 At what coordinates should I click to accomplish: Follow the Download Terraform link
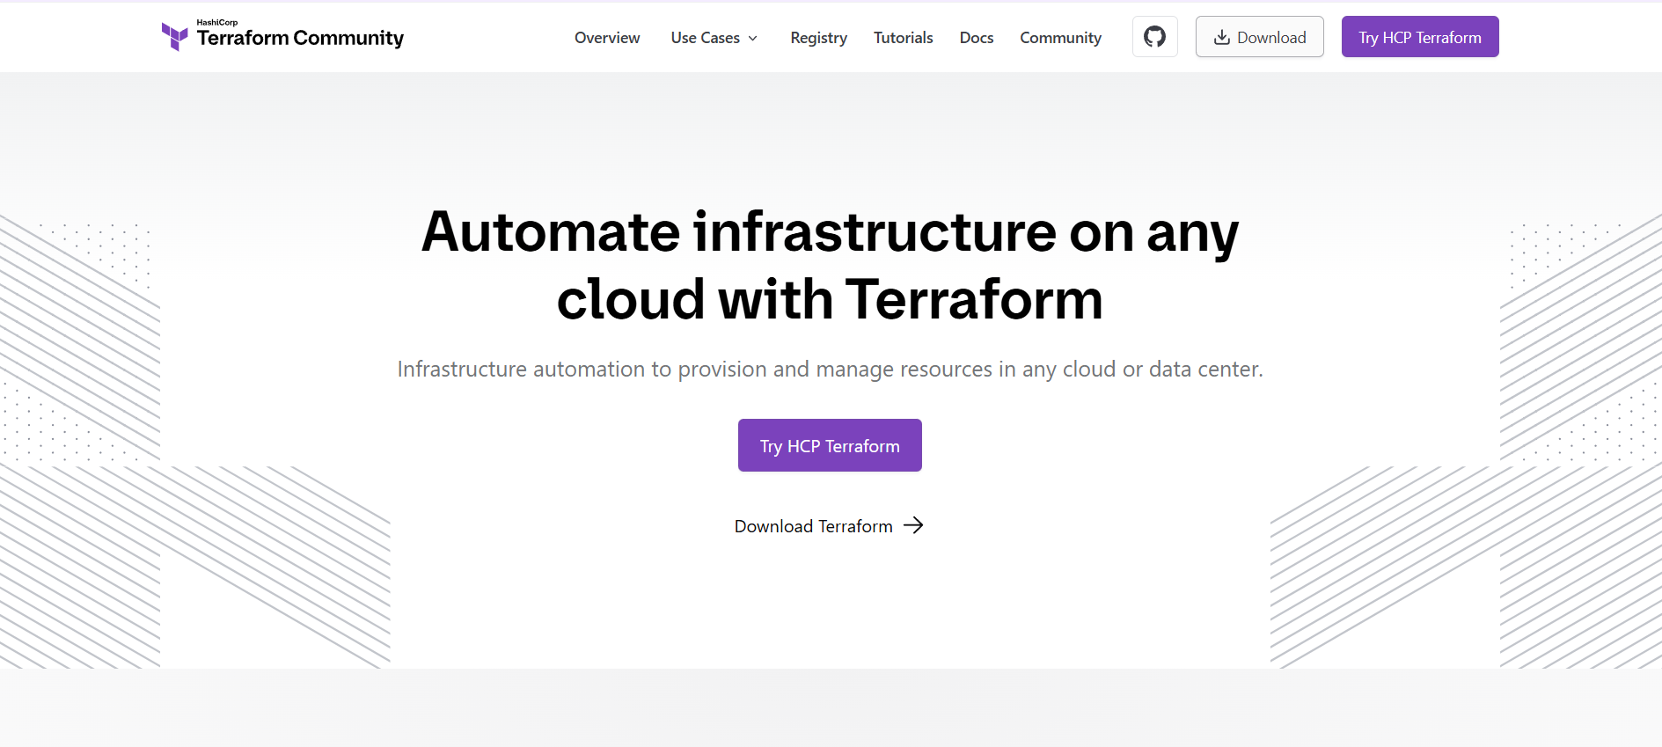(813, 526)
